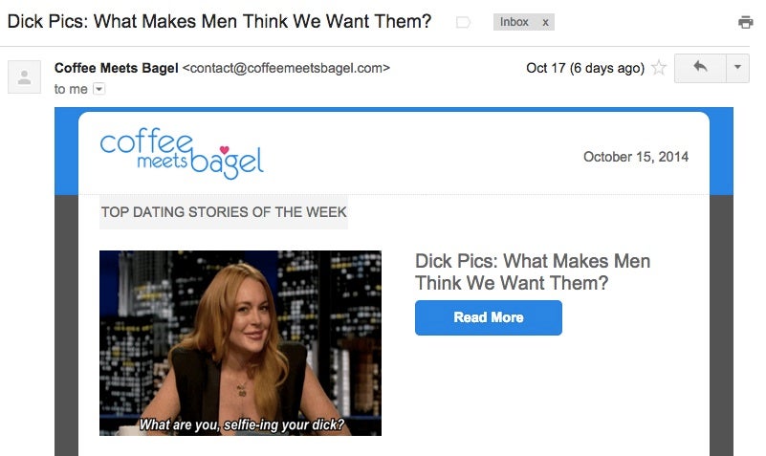Screen dimensions: 766x456
Task: Star this email from Coffee Meets Bagel
Action: pos(659,67)
